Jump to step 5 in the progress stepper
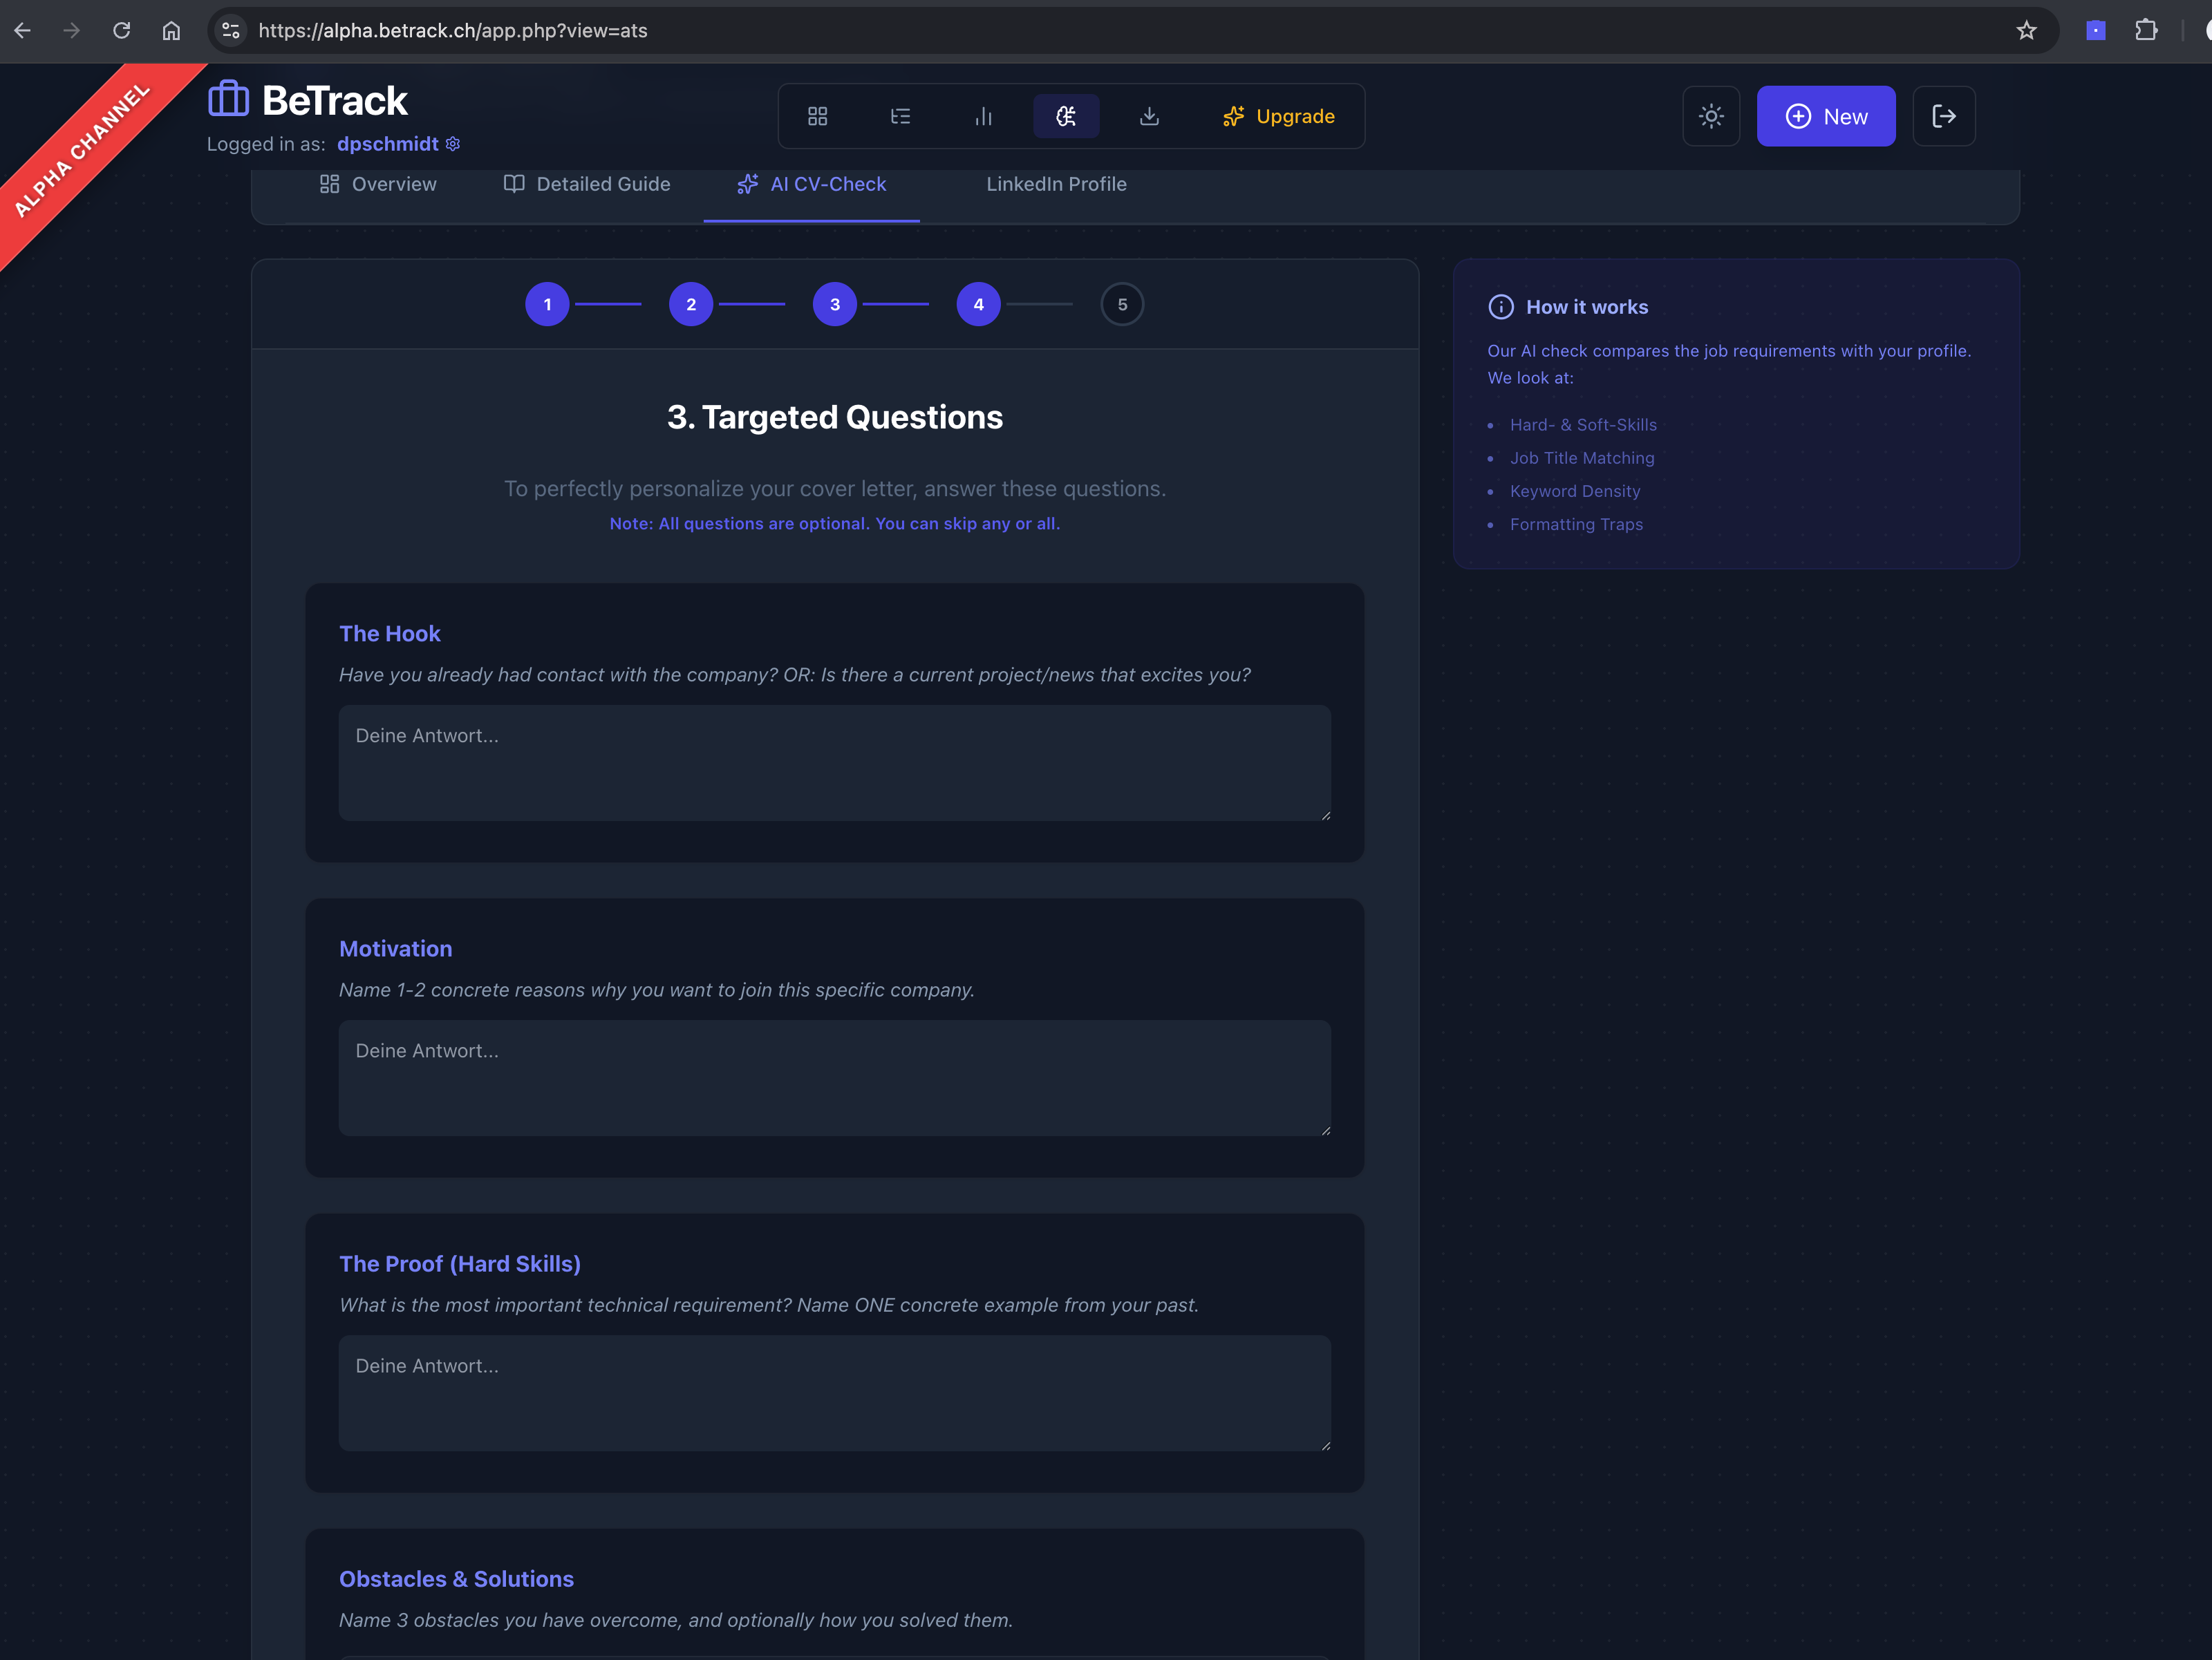This screenshot has width=2212, height=1660. pos(1122,304)
